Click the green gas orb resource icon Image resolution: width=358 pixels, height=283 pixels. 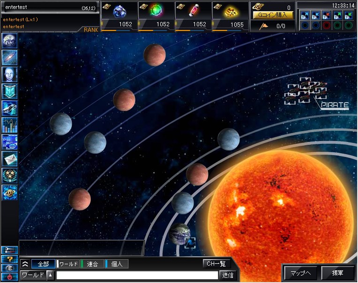[157, 10]
